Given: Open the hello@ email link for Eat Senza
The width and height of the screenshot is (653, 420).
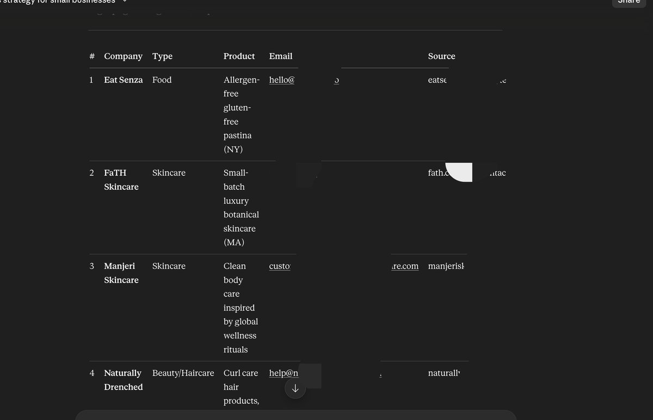Looking at the screenshot, I should point(282,80).
